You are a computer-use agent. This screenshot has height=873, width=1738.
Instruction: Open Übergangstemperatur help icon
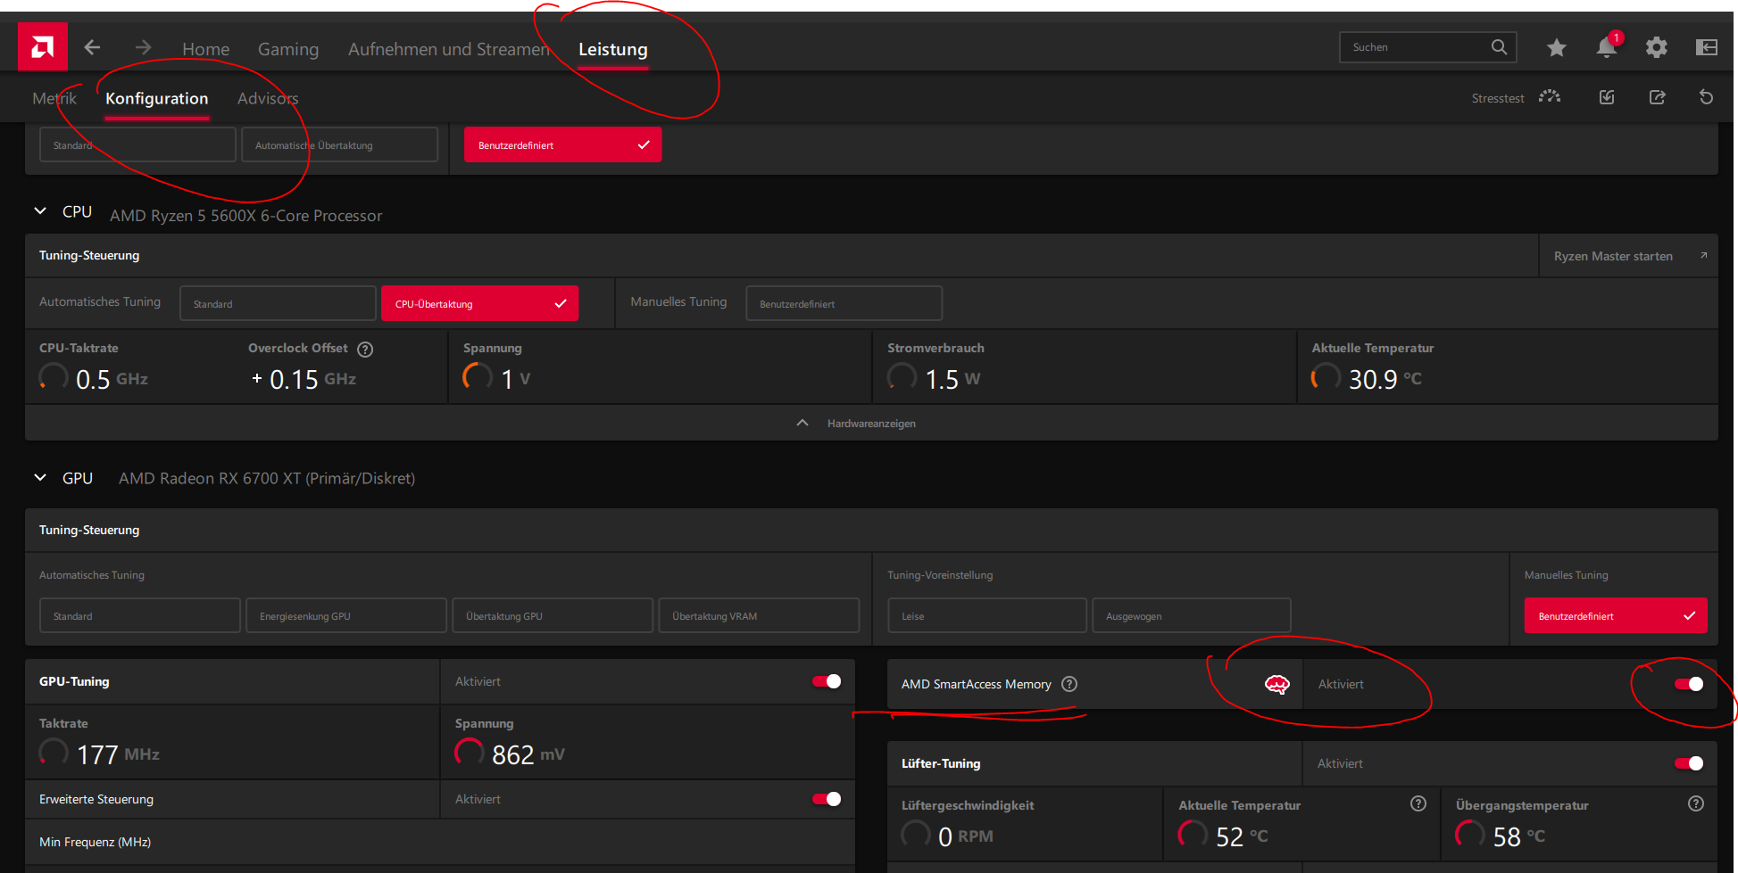[x=1696, y=803]
